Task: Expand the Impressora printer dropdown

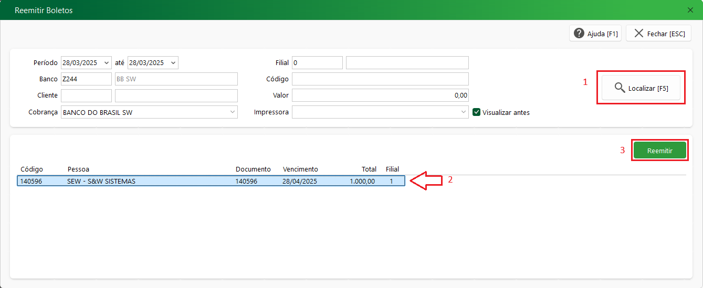Action: click(463, 112)
